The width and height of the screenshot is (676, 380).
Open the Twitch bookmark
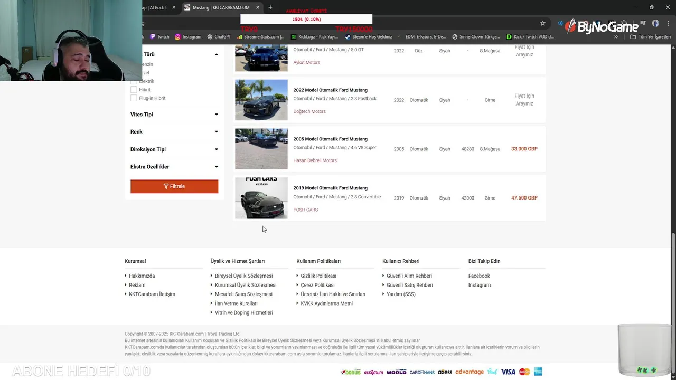tap(159, 37)
